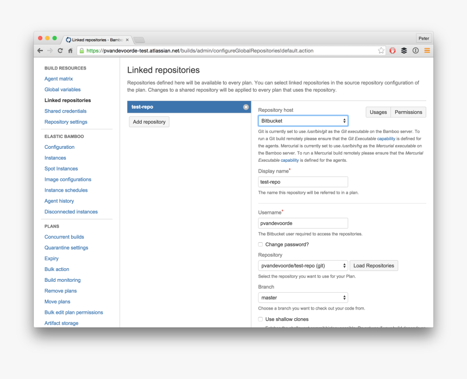Click the Load Repositories button

coord(374,266)
